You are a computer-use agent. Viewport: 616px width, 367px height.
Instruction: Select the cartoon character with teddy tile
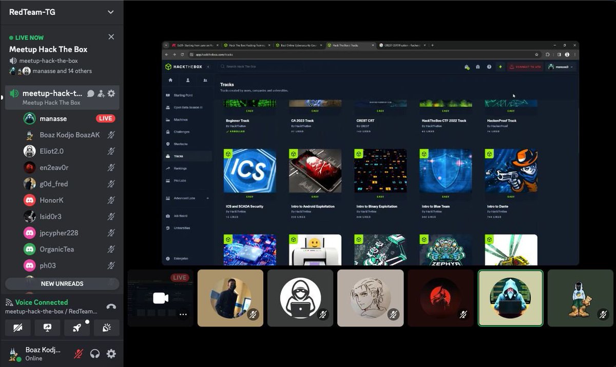(581, 298)
